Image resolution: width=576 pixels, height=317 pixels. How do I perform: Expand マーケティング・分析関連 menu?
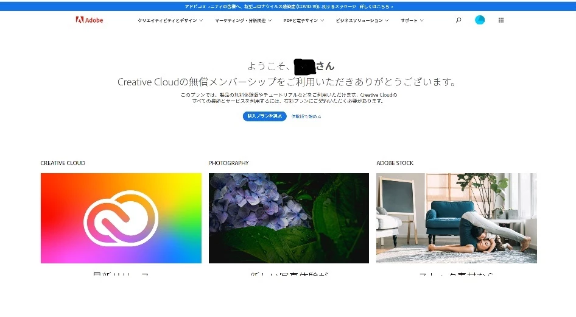click(x=243, y=21)
